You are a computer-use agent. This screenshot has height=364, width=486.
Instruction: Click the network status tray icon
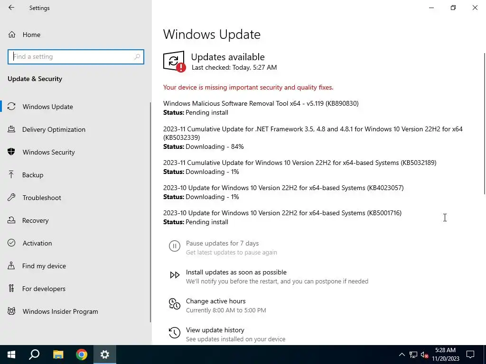tap(413, 355)
